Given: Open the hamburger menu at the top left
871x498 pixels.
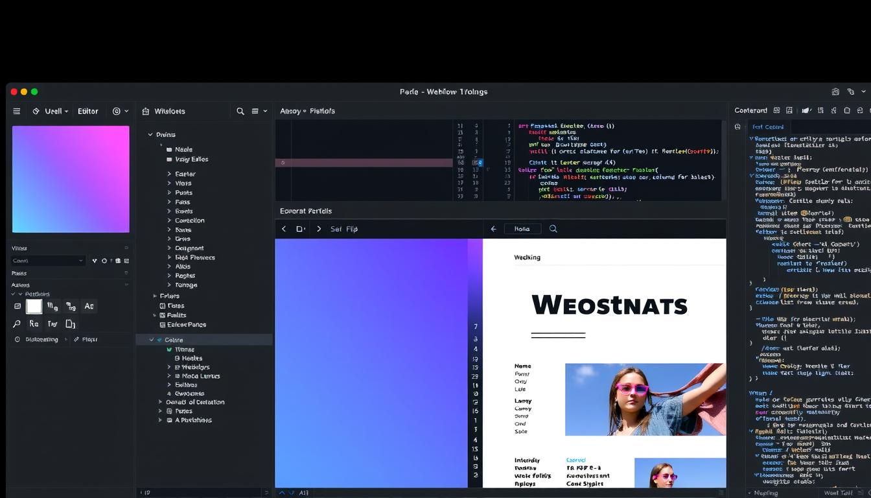Looking at the screenshot, I should coord(17,112).
